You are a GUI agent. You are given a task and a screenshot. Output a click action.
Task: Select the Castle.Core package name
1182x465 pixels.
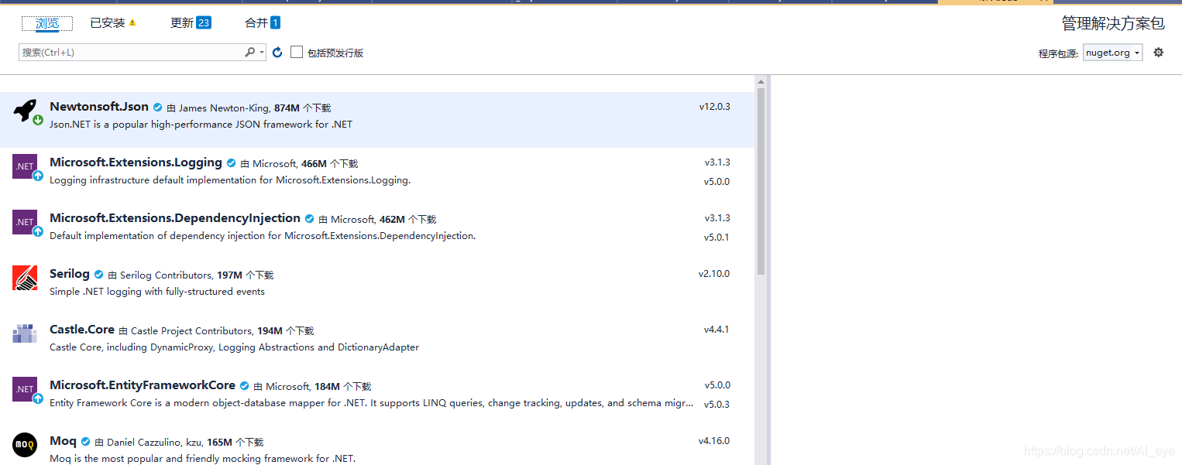[x=82, y=330]
